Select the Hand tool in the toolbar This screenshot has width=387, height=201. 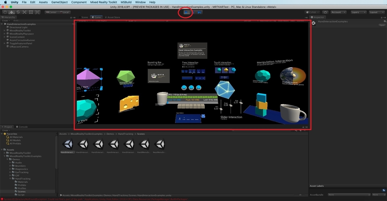(5, 12)
